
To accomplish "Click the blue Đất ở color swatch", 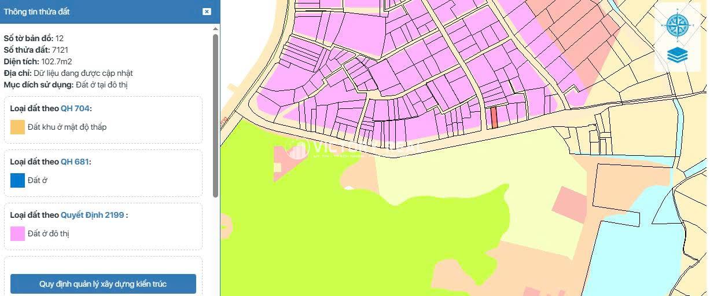I will tap(17, 180).
